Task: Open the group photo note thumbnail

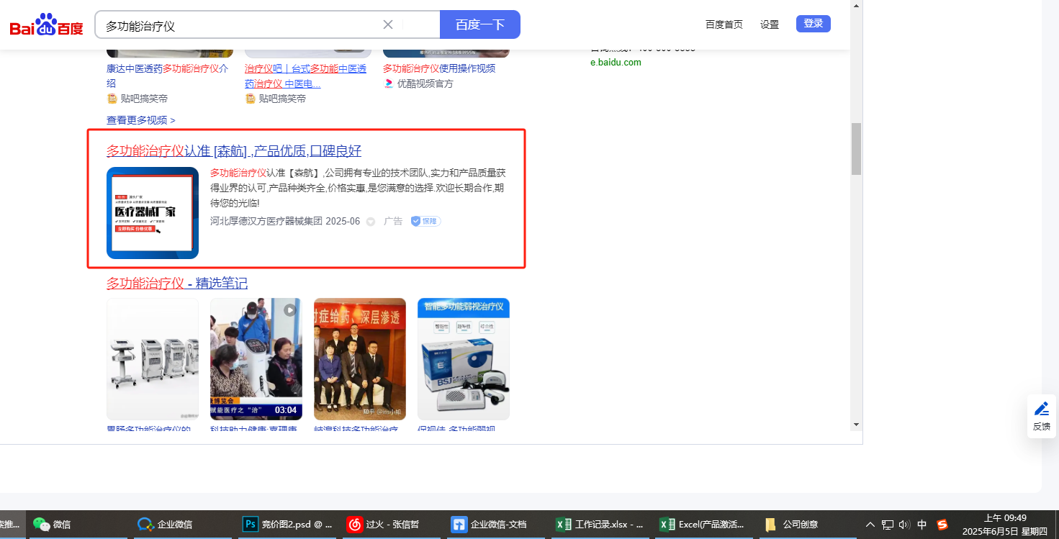Action: [360, 359]
